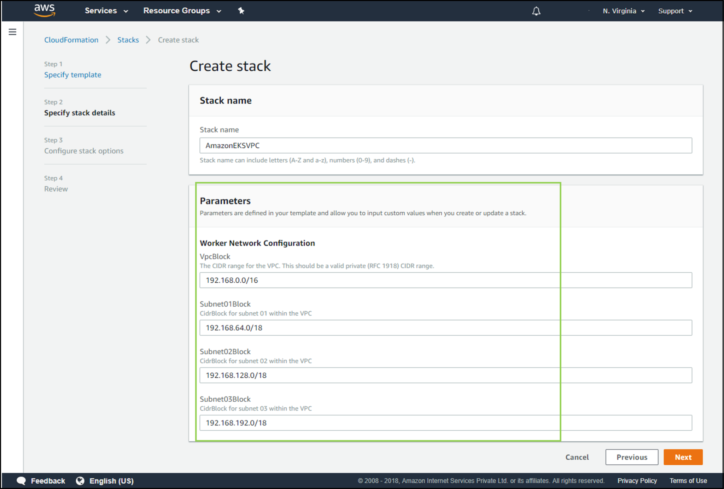The height and width of the screenshot is (489, 724).
Task: Go to CloudFormation breadcrumb link
Action: [x=71, y=40]
